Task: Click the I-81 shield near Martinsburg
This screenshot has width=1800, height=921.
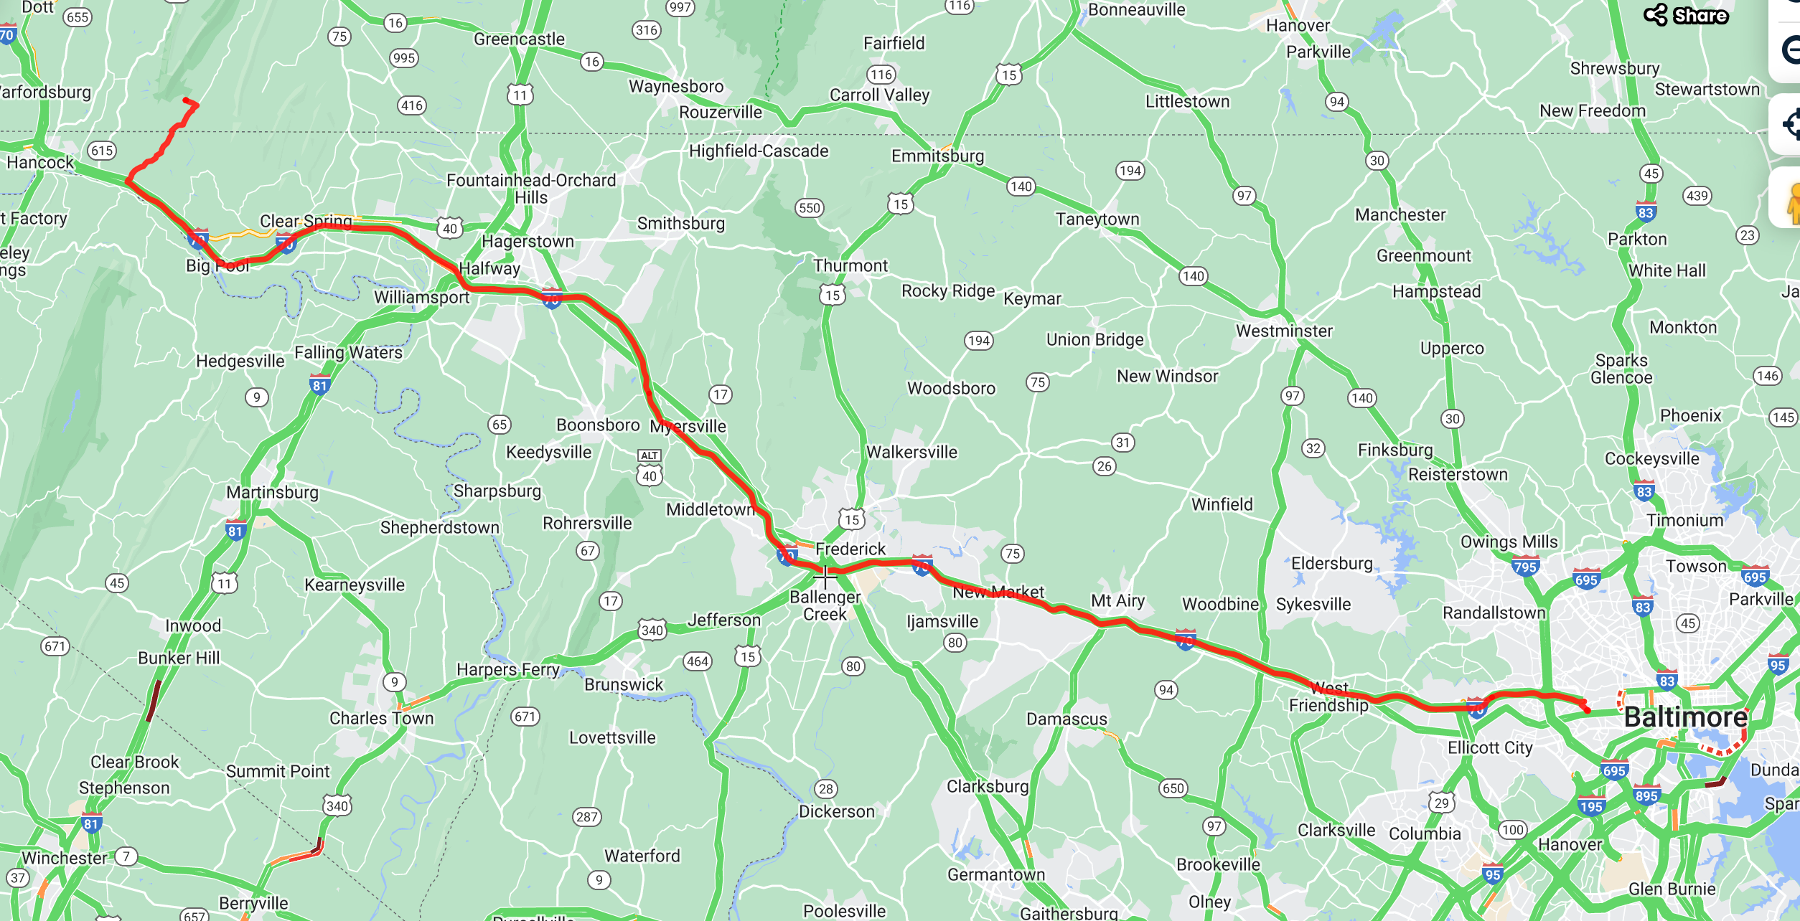Action: click(235, 529)
